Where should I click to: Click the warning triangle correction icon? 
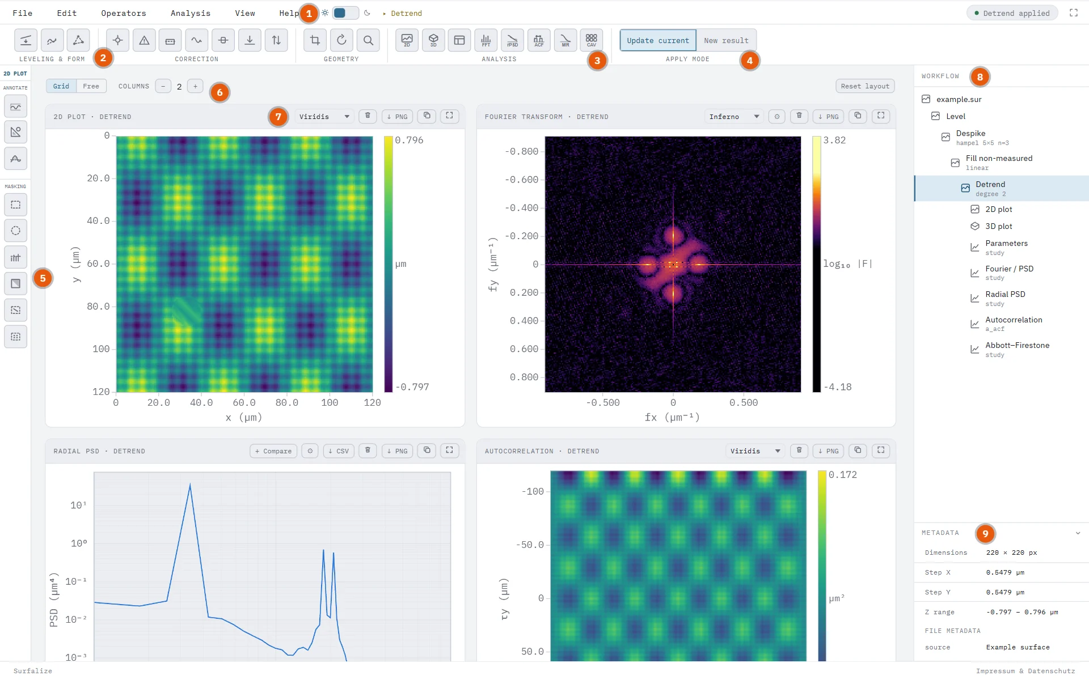click(x=144, y=40)
